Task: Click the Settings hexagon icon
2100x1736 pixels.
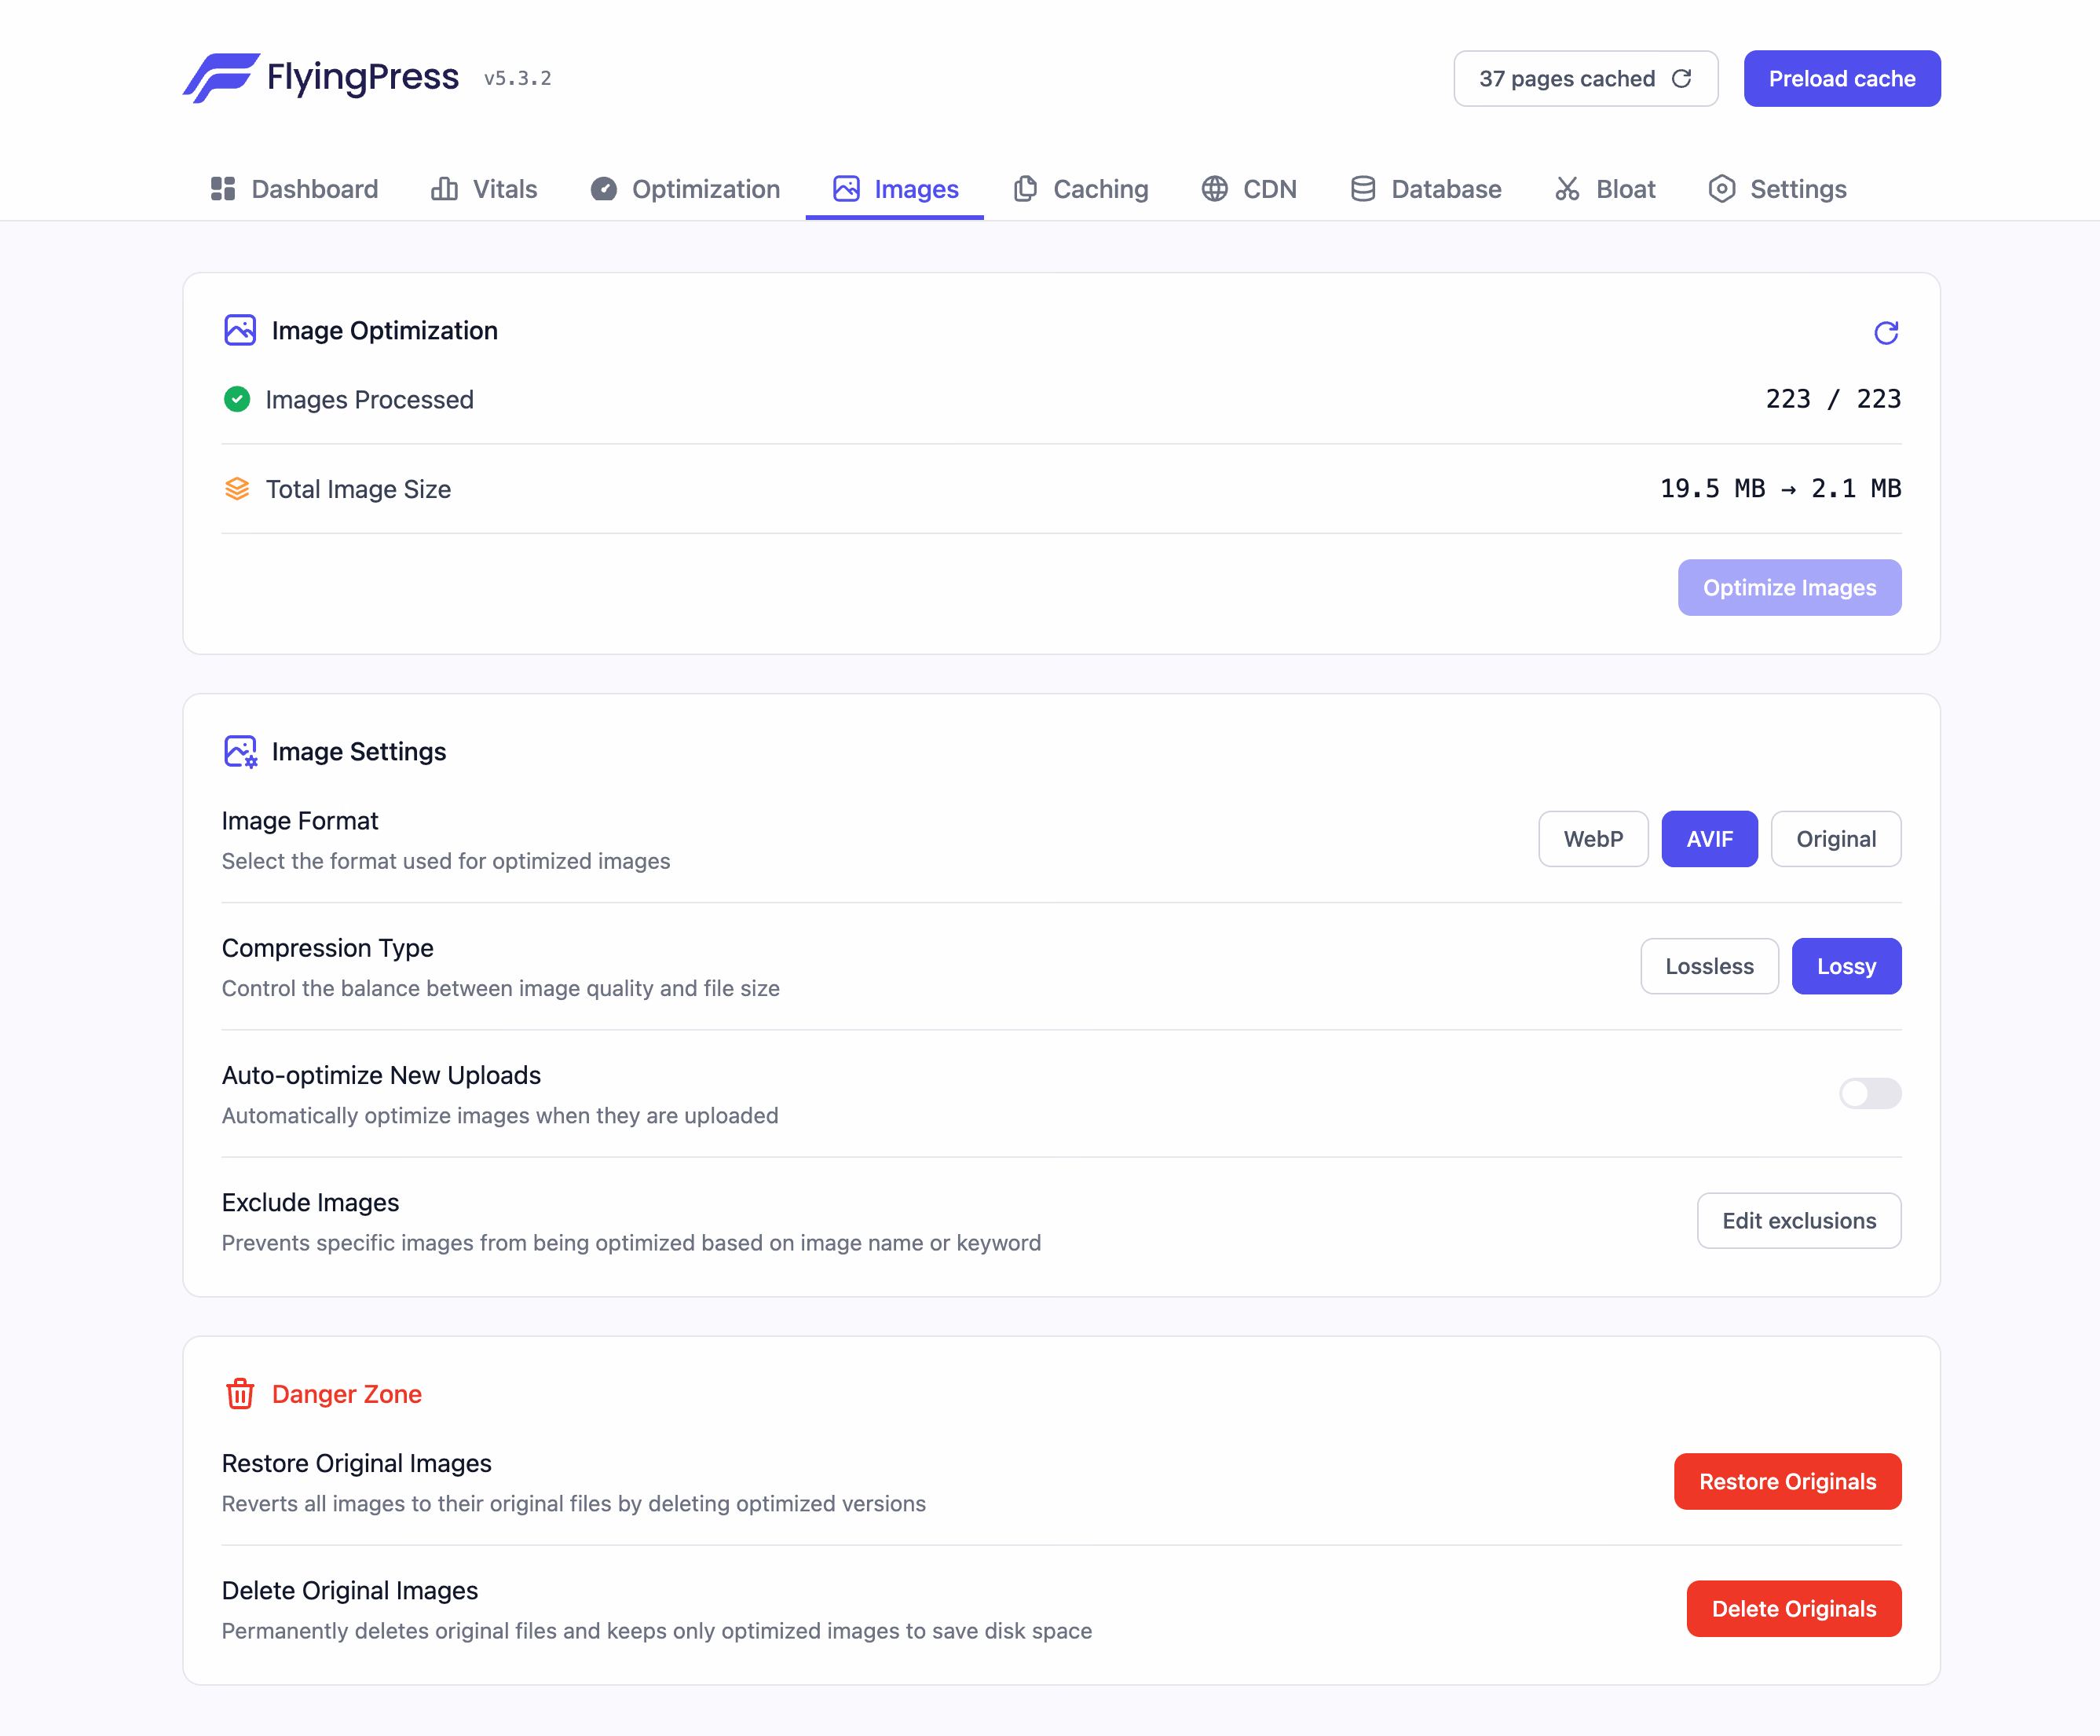Action: tap(1722, 189)
